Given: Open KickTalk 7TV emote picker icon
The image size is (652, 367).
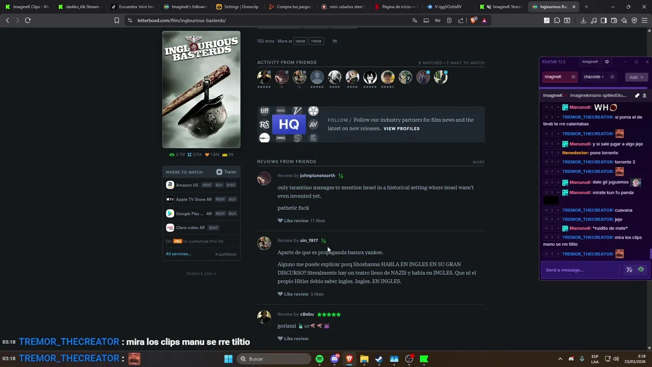Looking at the screenshot, I should [x=629, y=270].
